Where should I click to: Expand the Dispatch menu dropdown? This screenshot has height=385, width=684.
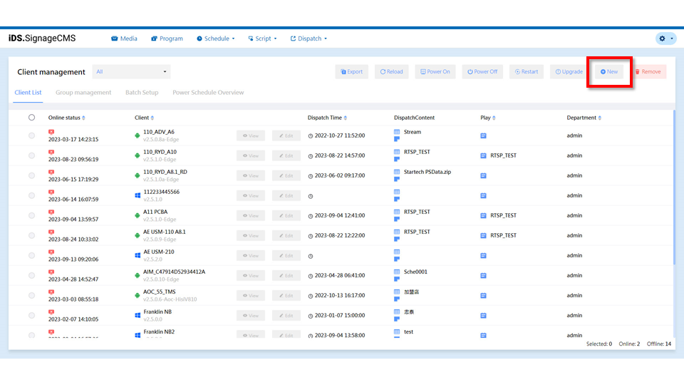pos(309,38)
